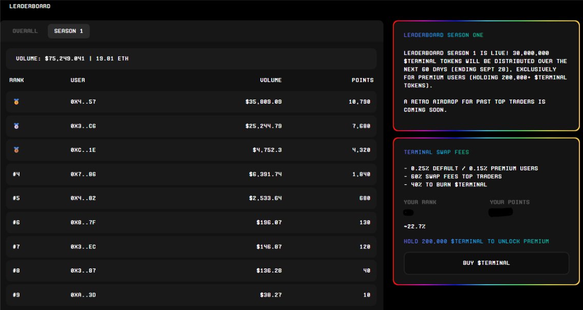This screenshot has height=310, width=583.
Task: Click the volume $2,533.64 cell
Action: click(265, 198)
